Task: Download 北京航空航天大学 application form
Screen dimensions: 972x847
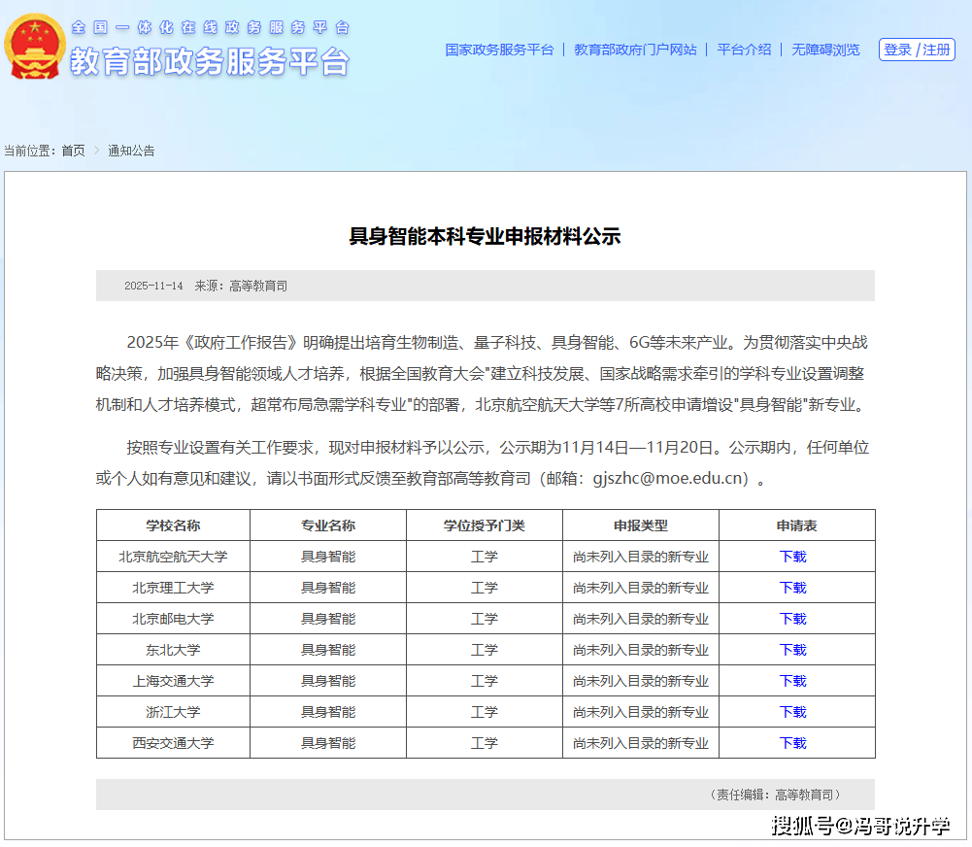Action: (792, 557)
